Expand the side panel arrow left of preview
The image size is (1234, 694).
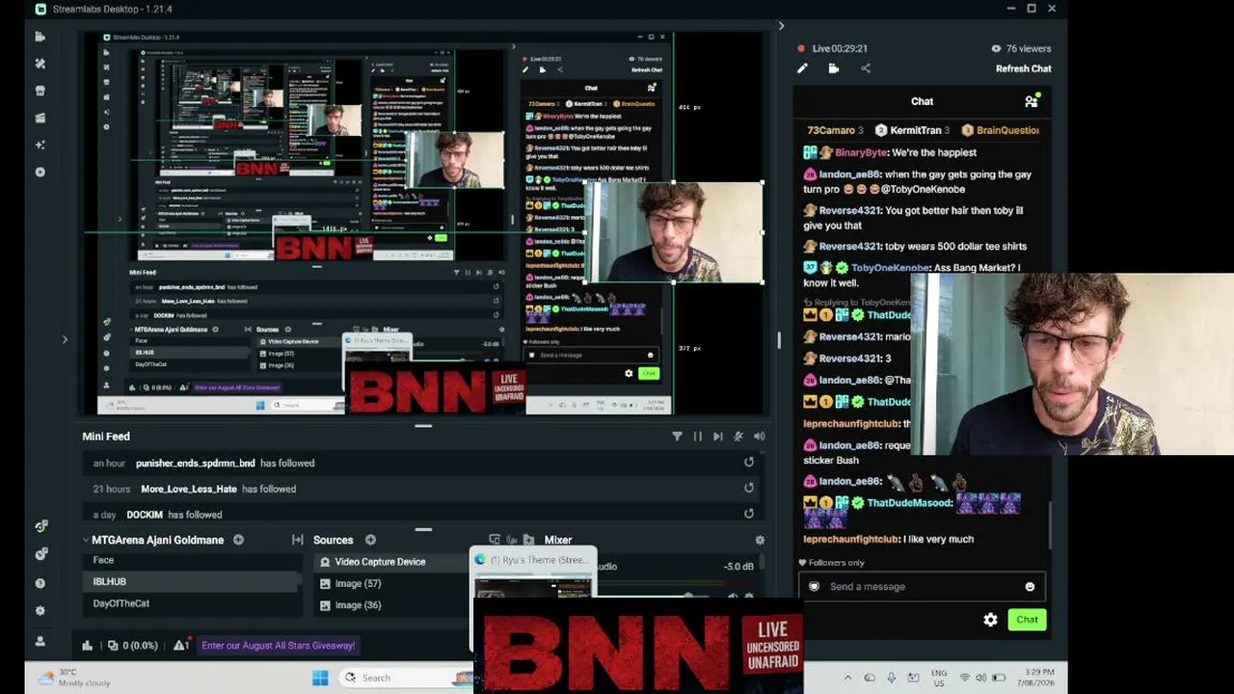[x=65, y=339]
